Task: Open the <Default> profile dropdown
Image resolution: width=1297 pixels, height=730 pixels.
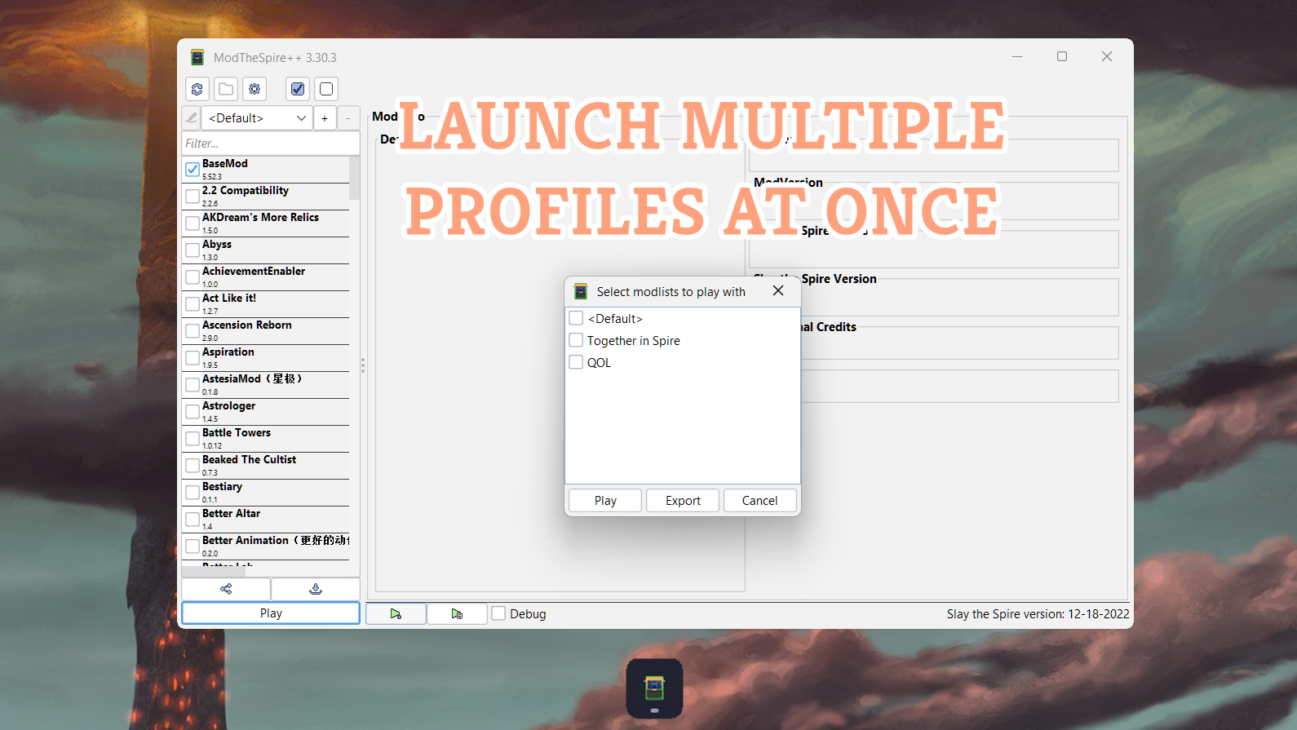Action: 257,118
